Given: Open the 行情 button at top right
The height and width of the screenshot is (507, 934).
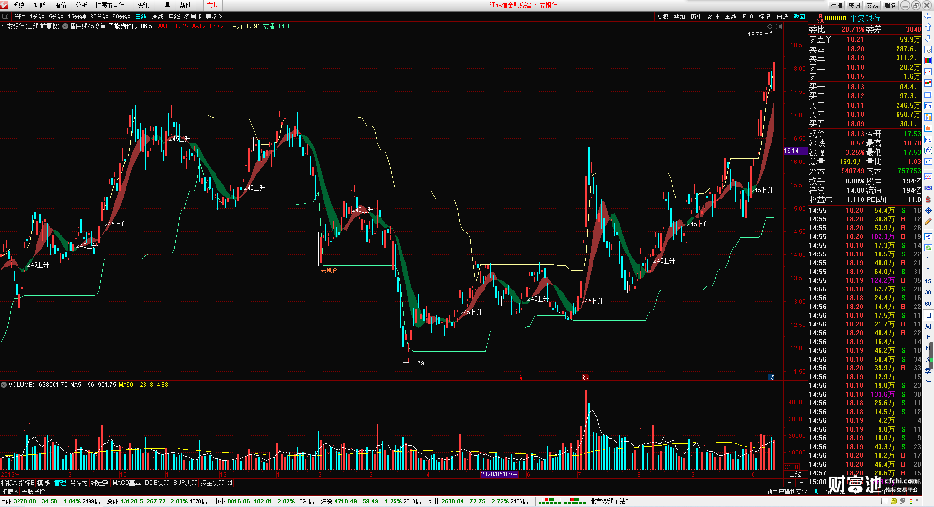Looking at the screenshot, I should pos(837,5).
